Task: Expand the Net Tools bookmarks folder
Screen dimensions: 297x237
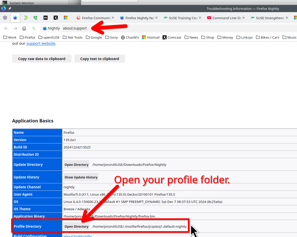Action: click(x=73, y=37)
